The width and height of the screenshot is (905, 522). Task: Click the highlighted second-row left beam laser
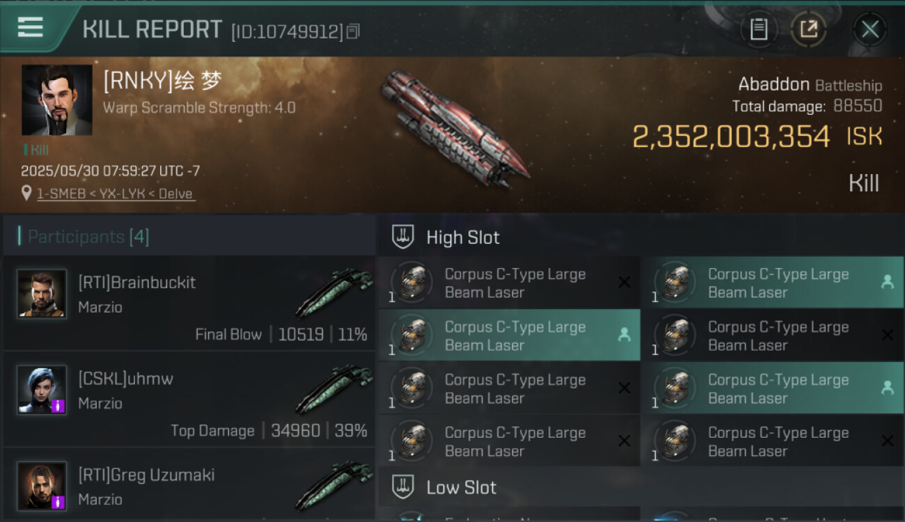[509, 335]
